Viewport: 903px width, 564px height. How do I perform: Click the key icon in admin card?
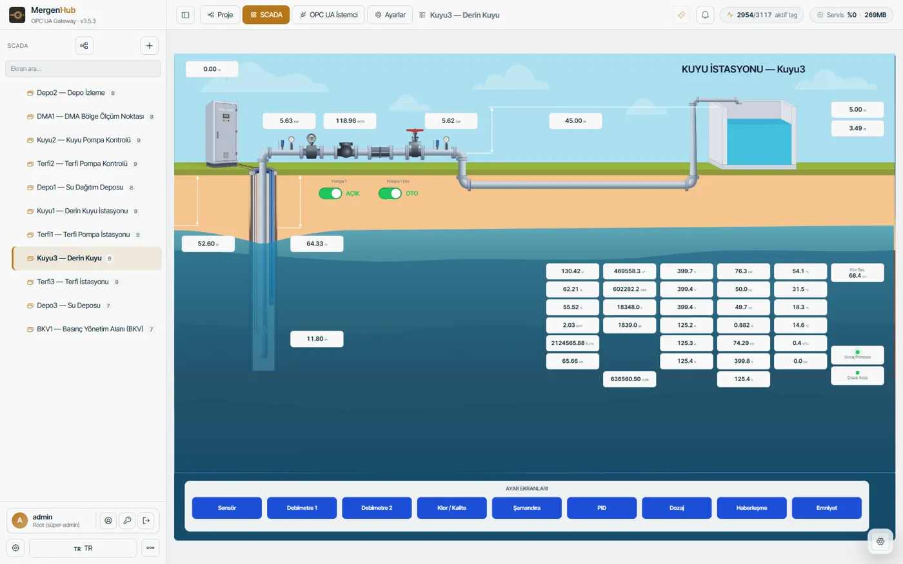pos(127,520)
